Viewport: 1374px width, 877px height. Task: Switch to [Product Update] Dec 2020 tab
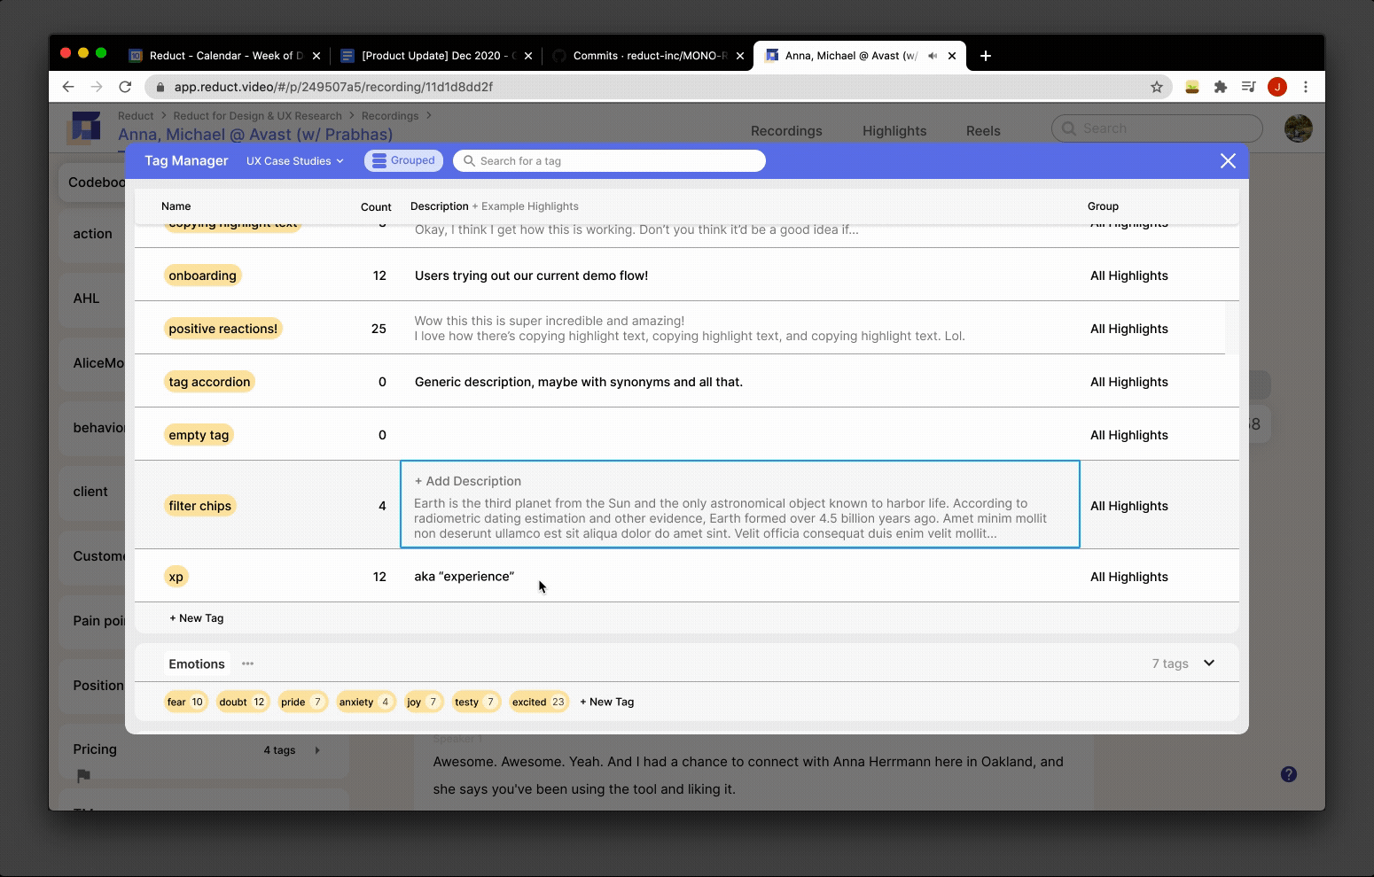pos(438,56)
